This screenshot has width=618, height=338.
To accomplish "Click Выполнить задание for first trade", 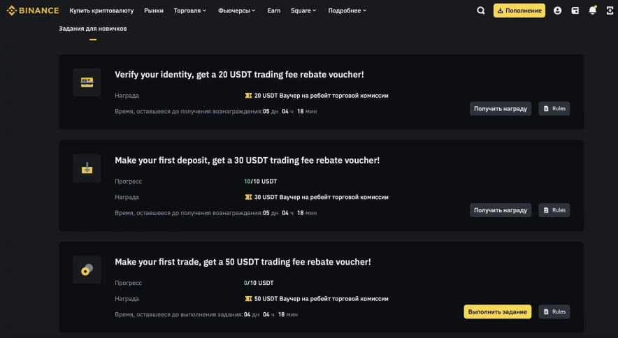I will click(x=497, y=311).
